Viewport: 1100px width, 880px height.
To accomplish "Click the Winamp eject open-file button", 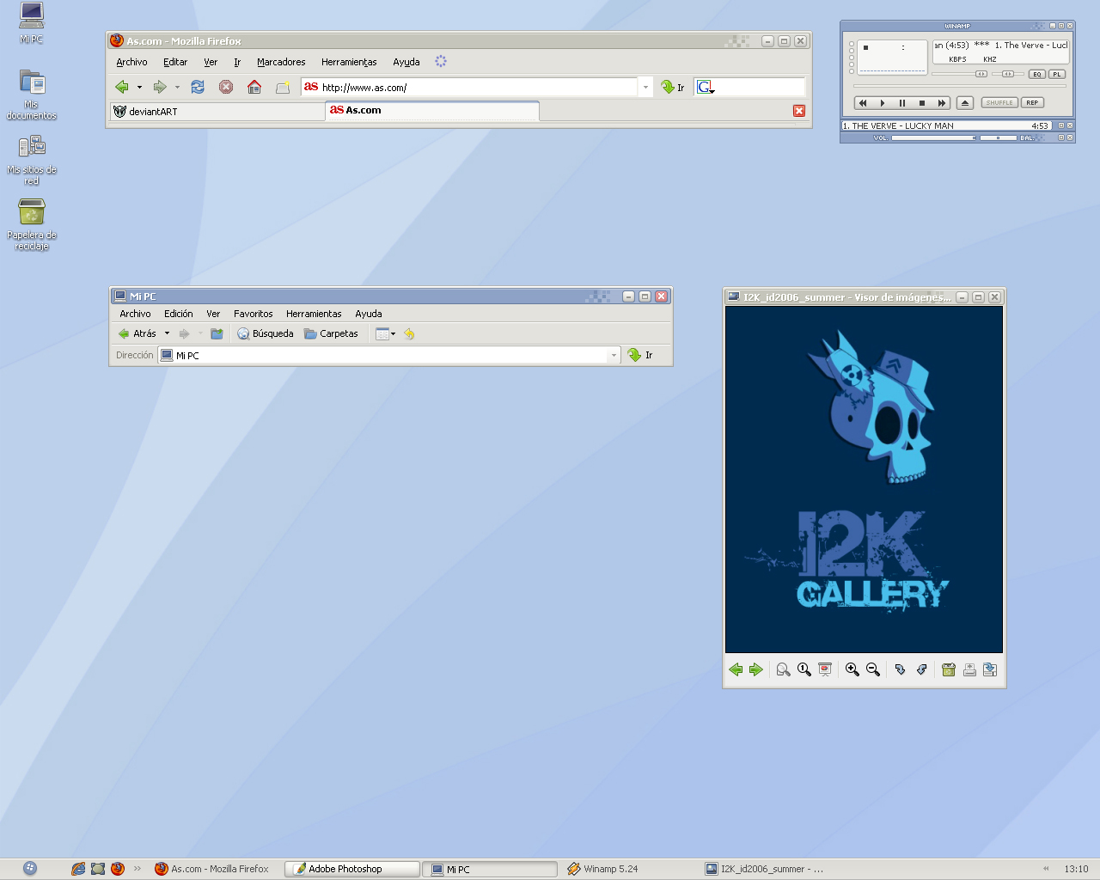I will [965, 103].
